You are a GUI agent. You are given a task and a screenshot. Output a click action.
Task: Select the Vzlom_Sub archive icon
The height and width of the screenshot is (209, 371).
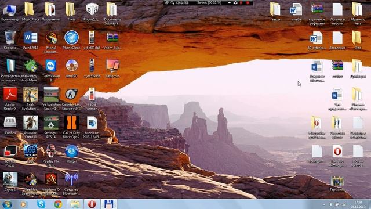[x=112, y=40]
